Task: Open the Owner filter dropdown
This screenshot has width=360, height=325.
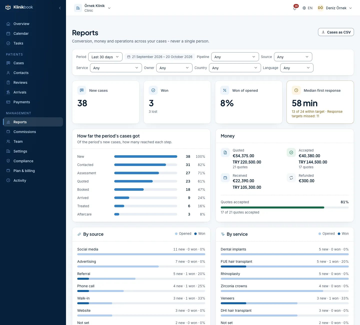Action: click(x=174, y=68)
